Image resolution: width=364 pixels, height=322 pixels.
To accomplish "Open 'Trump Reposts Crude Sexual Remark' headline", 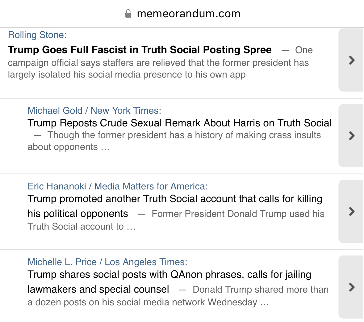I will pyautogui.click(x=179, y=123).
